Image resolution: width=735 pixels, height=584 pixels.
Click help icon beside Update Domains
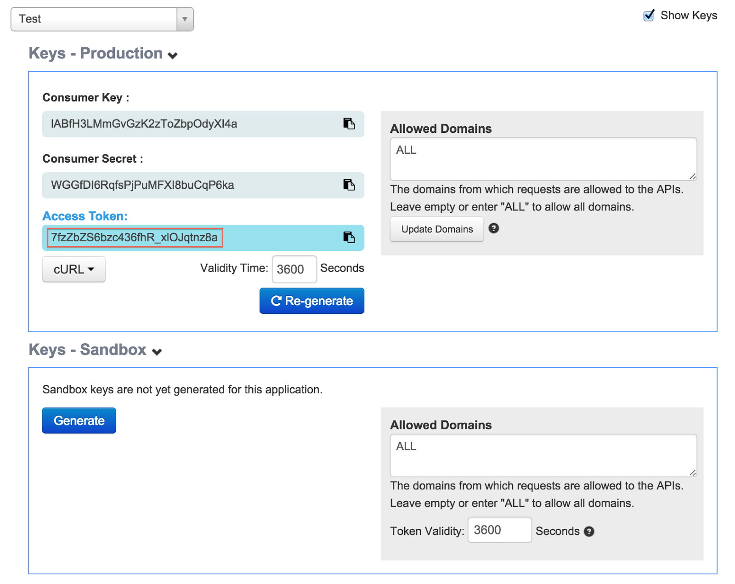click(493, 228)
